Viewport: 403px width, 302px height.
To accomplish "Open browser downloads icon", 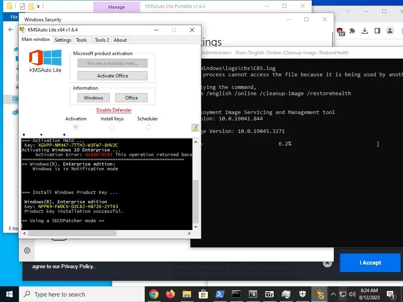I will coord(365,31).
